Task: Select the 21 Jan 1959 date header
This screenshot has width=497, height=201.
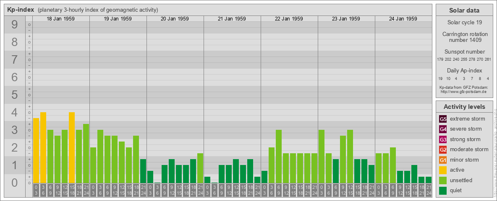Action: click(232, 19)
